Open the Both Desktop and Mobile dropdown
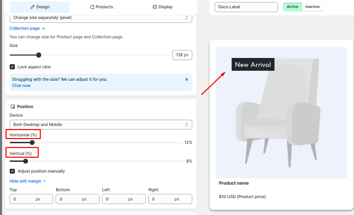 point(101,125)
